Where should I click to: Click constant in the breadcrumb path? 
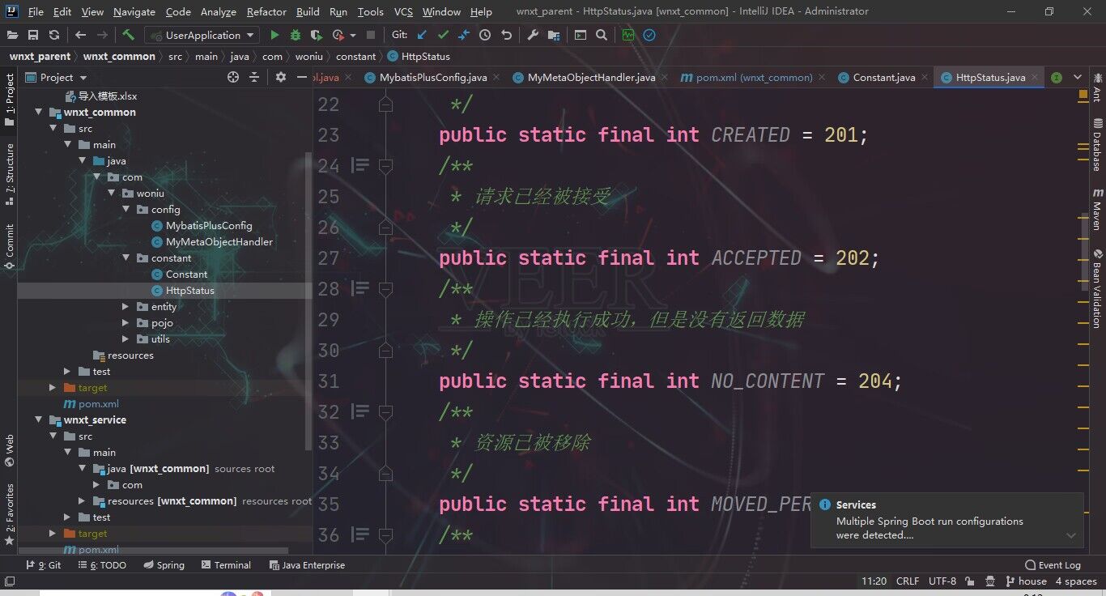[x=356, y=56]
